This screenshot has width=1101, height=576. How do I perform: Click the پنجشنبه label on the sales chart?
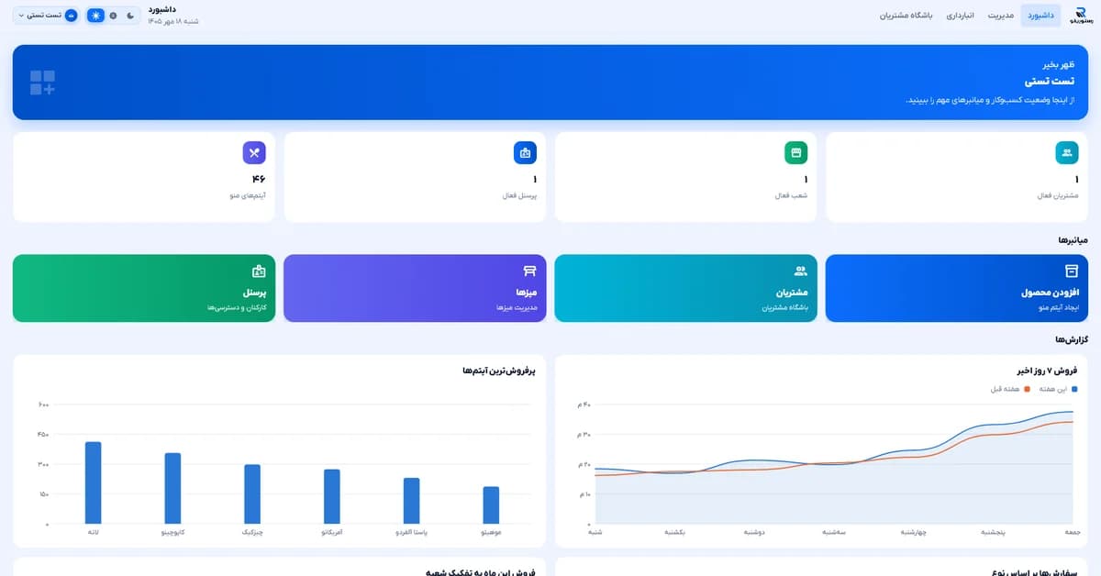click(993, 532)
